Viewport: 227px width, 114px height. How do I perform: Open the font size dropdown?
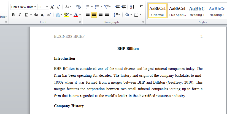coord(47,7)
